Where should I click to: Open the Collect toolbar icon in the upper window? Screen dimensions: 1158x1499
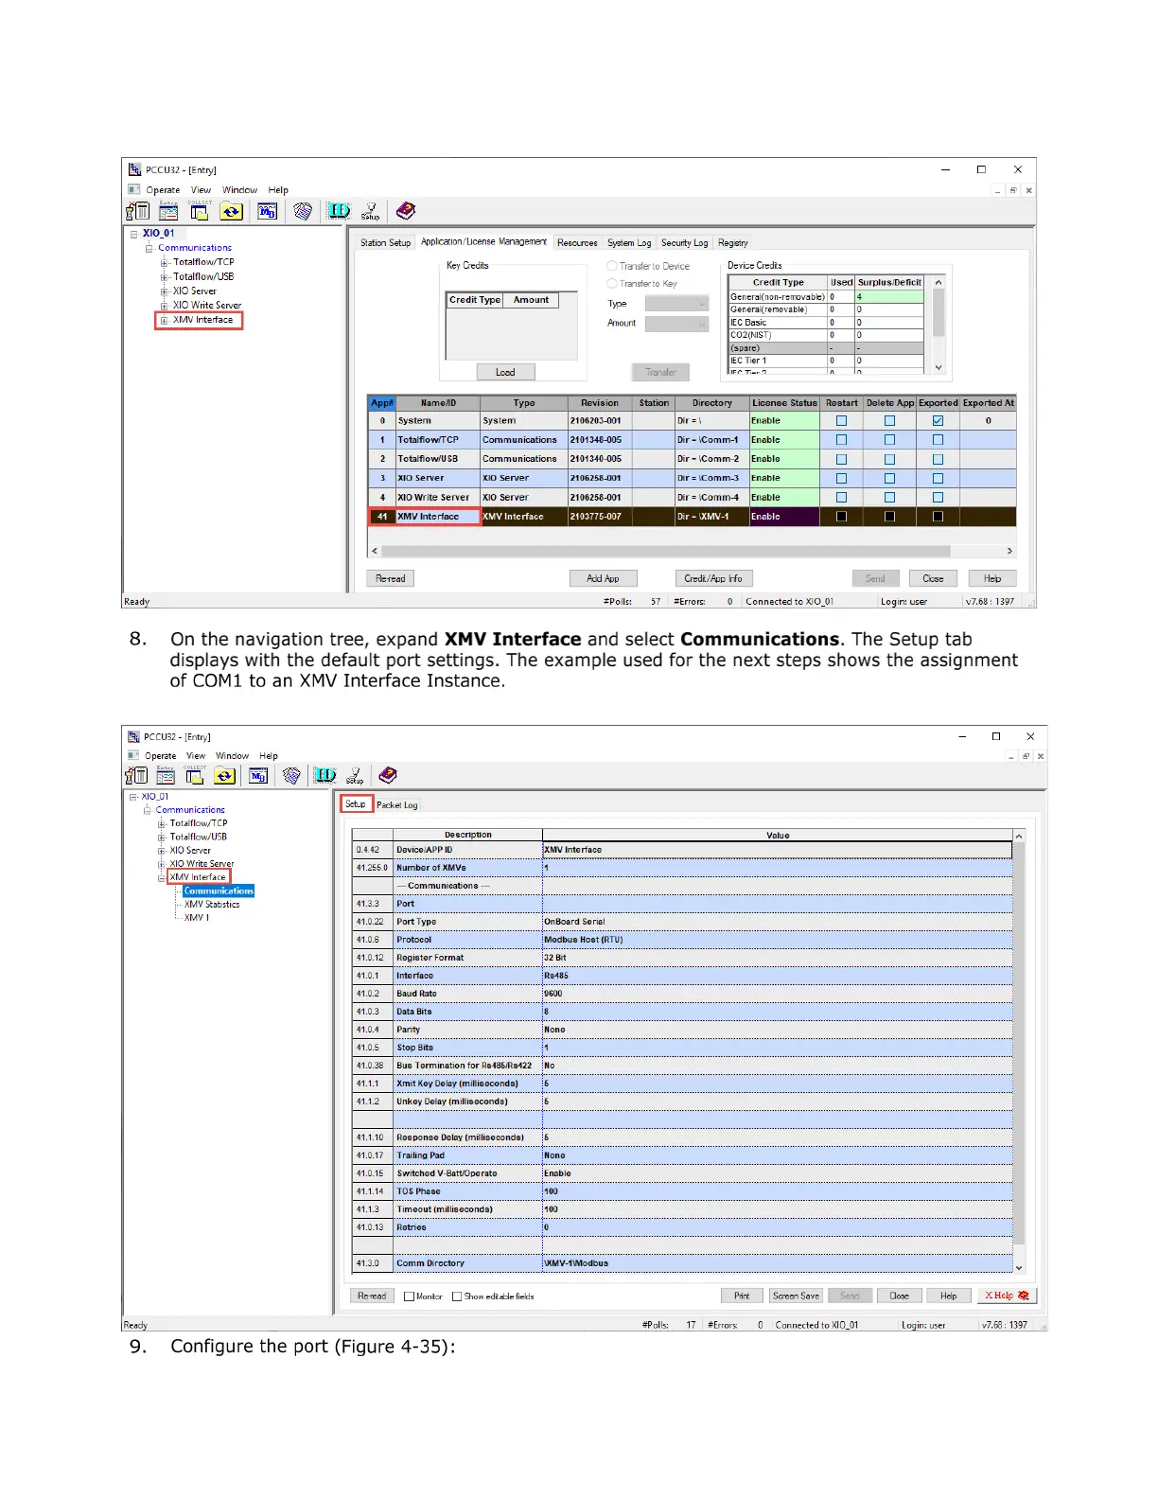point(200,211)
